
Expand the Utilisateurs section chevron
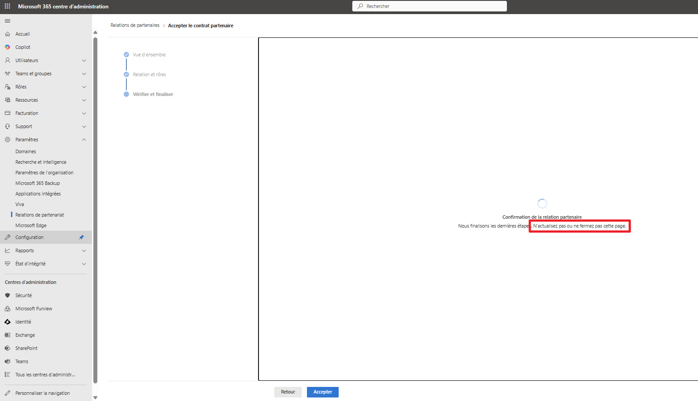tap(84, 60)
